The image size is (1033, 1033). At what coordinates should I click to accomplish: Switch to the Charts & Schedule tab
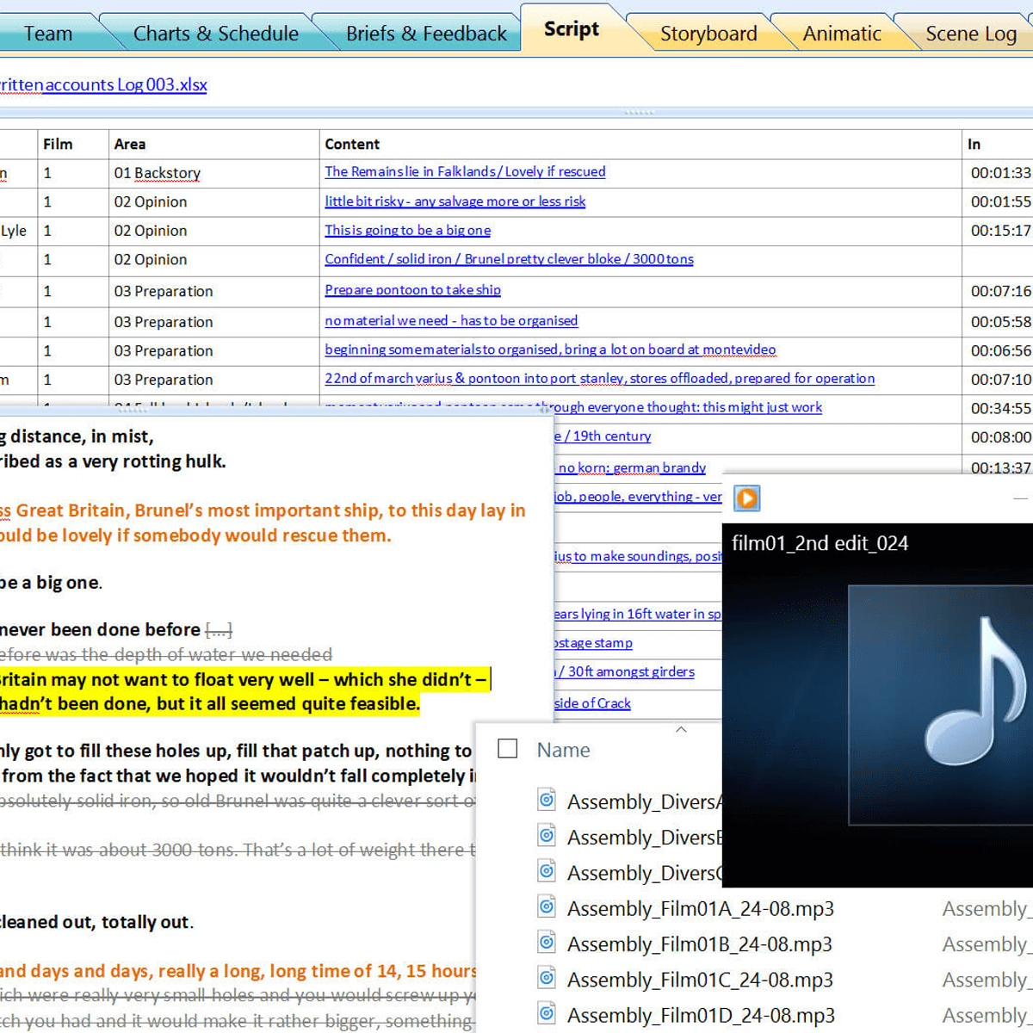(x=215, y=33)
